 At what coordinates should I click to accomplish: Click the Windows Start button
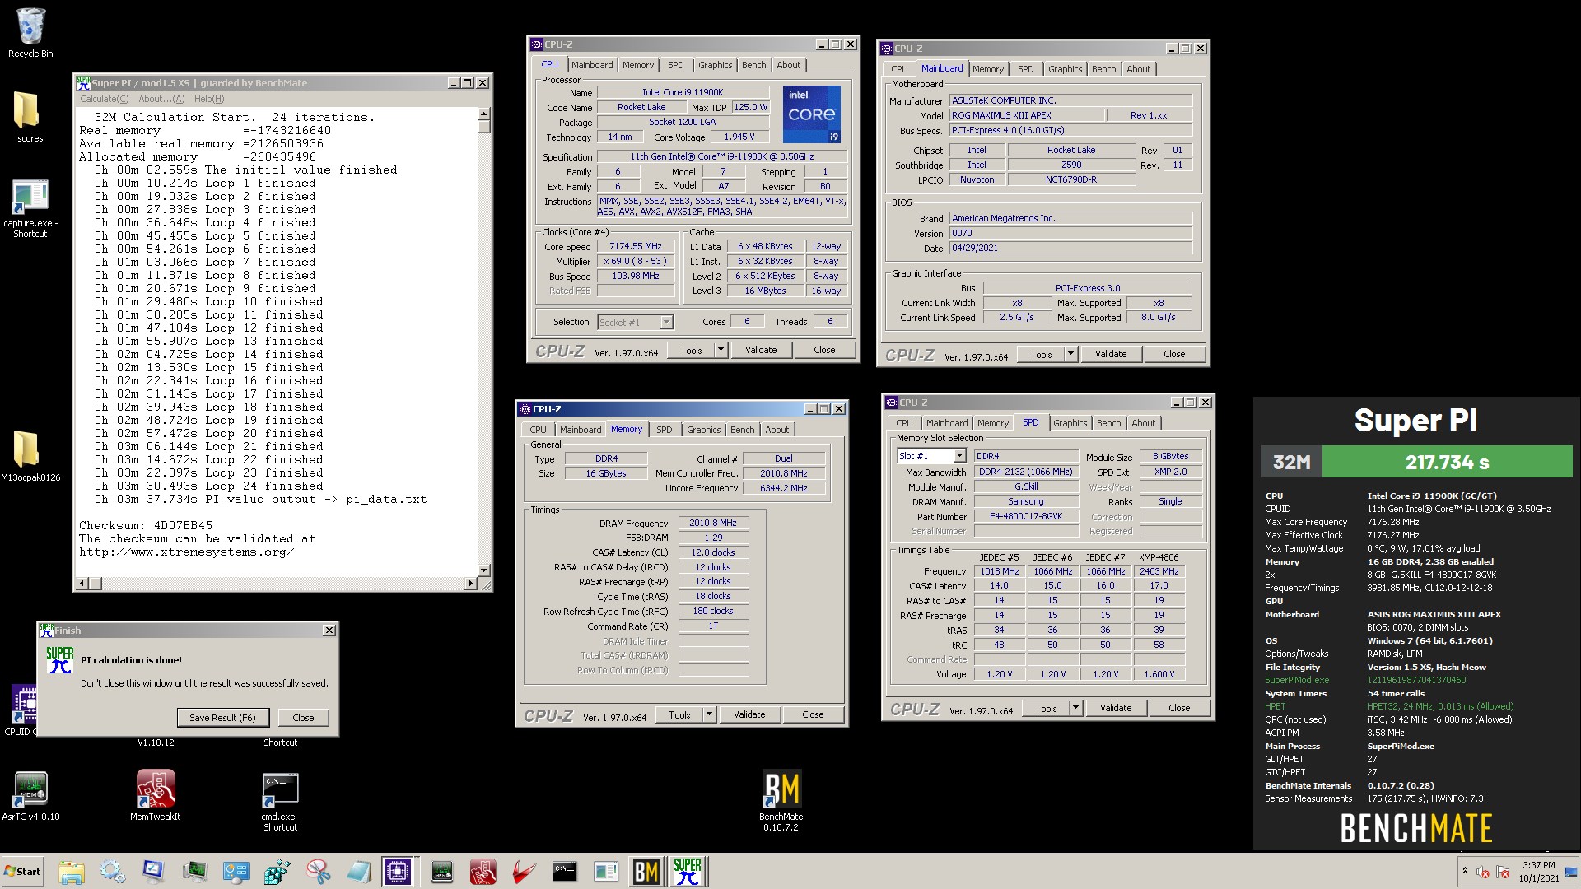[23, 872]
